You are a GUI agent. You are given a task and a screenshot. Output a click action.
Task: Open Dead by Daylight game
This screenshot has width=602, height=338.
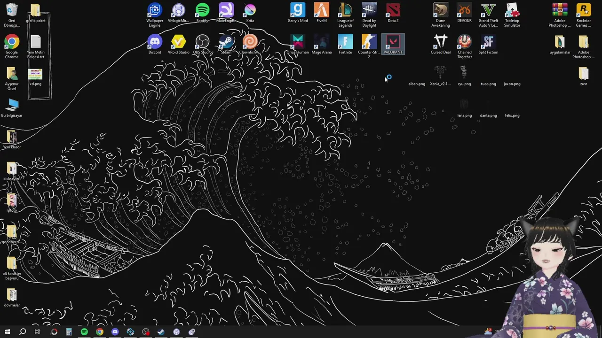pos(369,15)
